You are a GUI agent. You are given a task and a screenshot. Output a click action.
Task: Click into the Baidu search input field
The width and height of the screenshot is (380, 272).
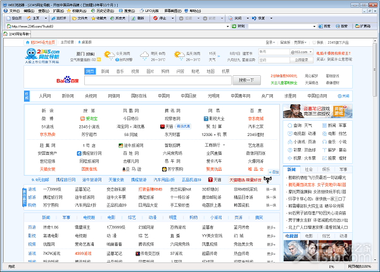click(158, 81)
